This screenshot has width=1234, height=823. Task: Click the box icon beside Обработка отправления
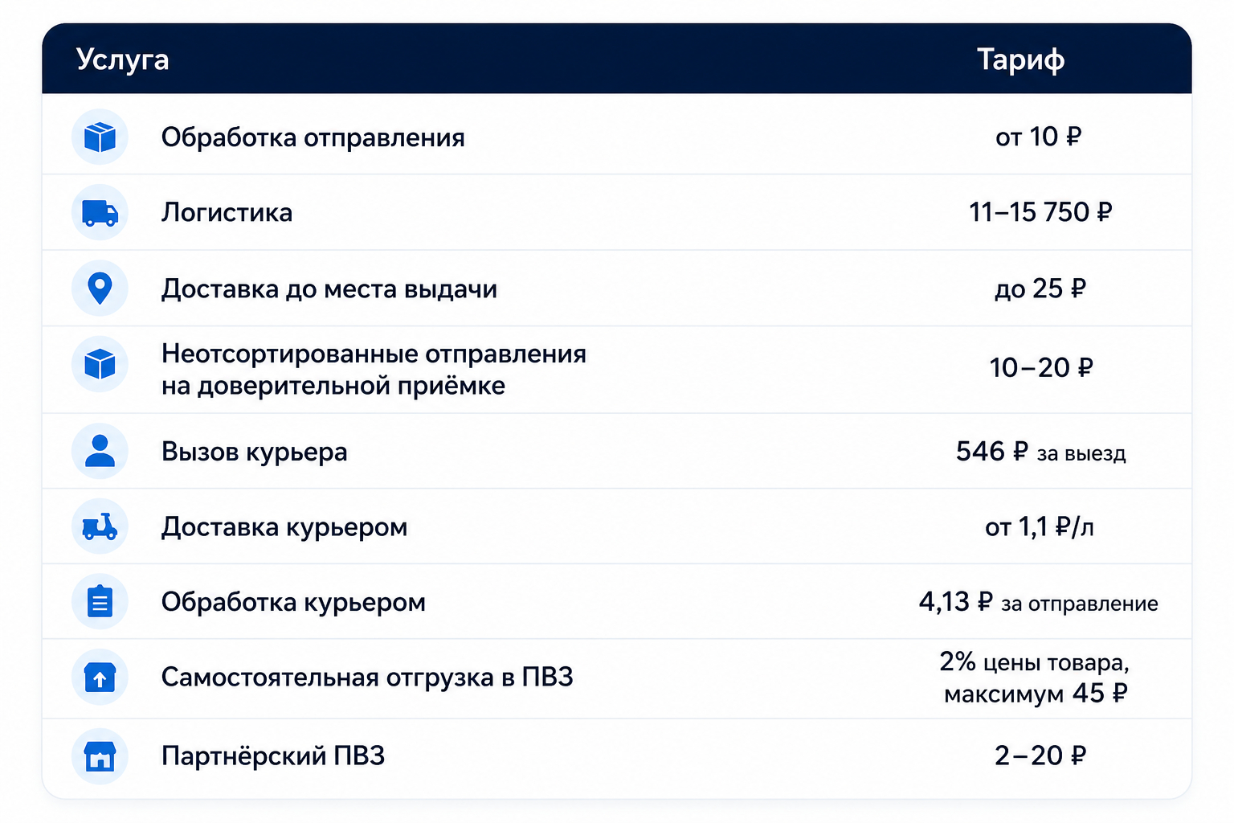[100, 137]
